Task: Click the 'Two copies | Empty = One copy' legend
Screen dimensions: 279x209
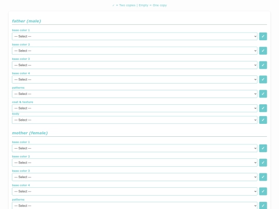Action: click(139, 5)
